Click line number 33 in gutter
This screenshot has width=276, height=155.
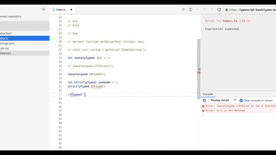(x=60, y=95)
